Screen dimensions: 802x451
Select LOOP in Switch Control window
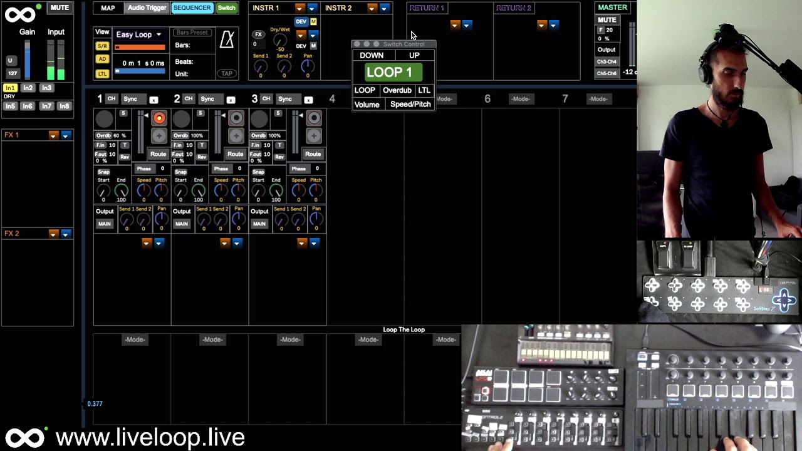coord(365,90)
